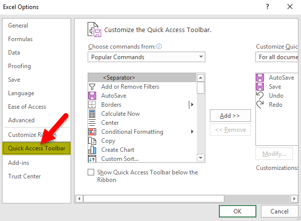301x221 pixels.
Task: Click the Borders grid icon
Action: pos(92,105)
